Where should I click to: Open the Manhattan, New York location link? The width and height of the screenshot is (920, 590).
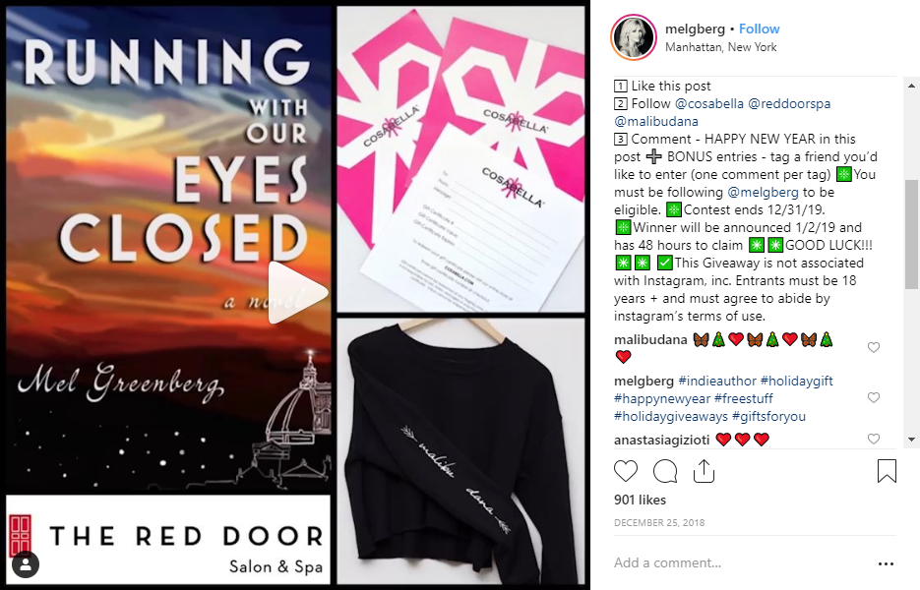pyautogui.click(x=720, y=47)
